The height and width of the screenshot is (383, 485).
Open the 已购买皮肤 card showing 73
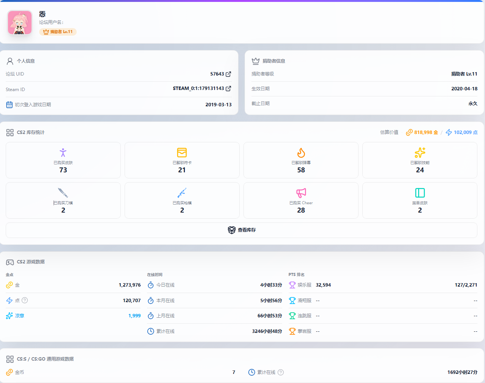63,160
